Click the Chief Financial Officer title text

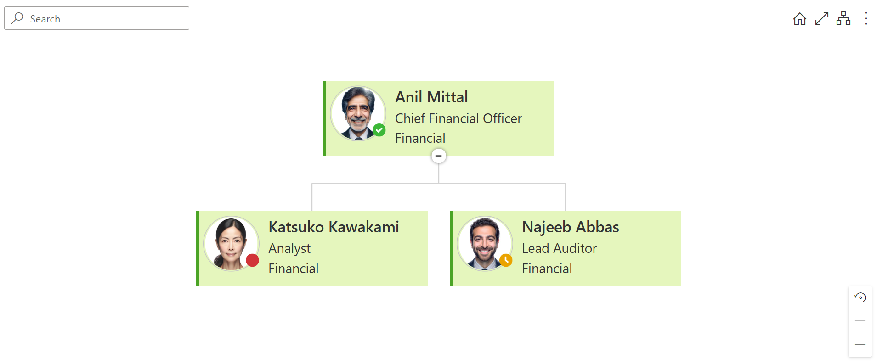pos(458,118)
